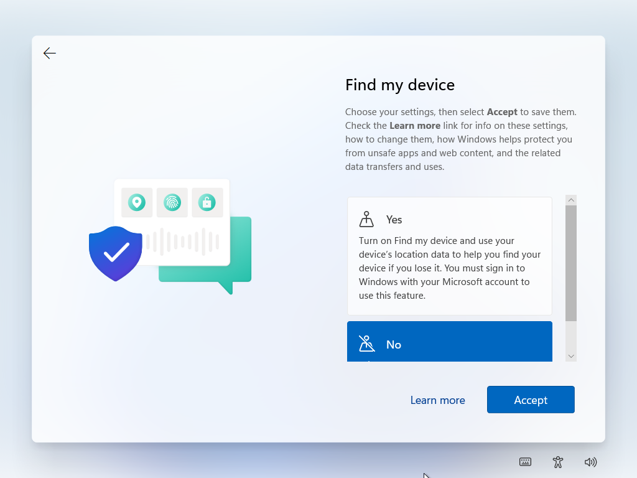Click the Accept button

(531, 400)
